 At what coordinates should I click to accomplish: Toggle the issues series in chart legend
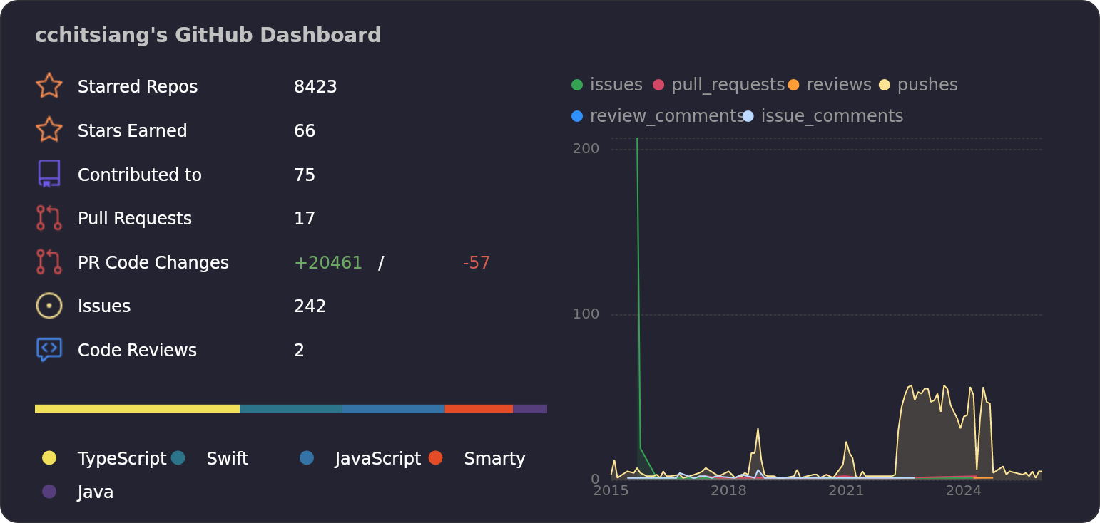click(607, 85)
